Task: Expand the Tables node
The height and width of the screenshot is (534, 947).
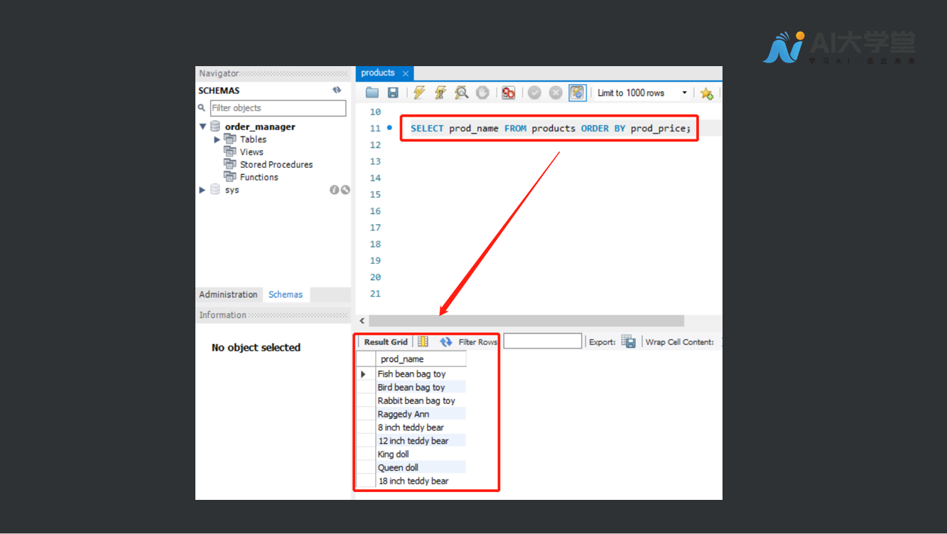Action: pos(217,139)
